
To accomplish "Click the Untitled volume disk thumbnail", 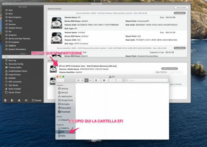I will (57, 38).
